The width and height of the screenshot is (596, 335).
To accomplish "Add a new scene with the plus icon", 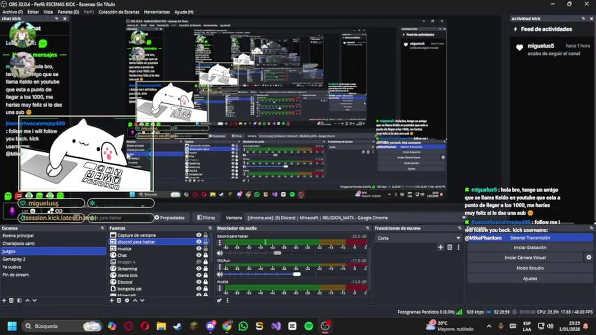I will [4, 301].
